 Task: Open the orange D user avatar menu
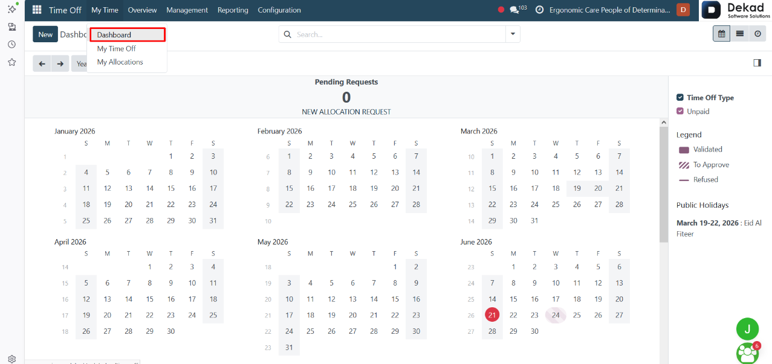click(683, 10)
